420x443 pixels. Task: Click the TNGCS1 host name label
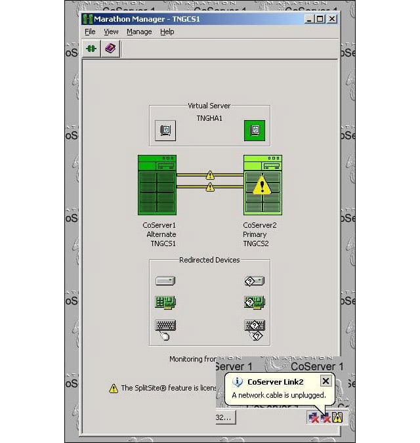click(163, 243)
